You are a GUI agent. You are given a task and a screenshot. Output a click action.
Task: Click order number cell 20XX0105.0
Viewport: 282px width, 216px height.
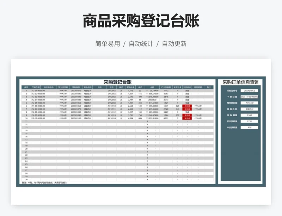[x=76, y=103]
